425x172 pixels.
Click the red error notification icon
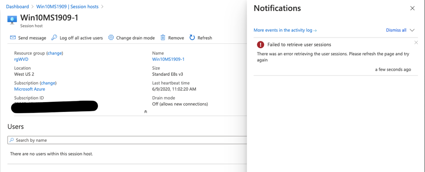click(260, 45)
